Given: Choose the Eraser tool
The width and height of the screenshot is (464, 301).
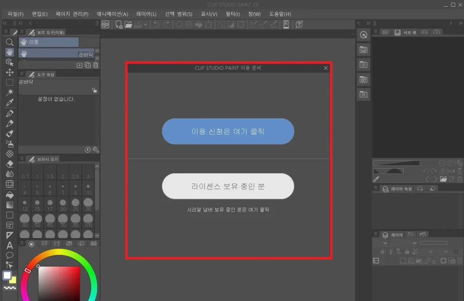Looking at the screenshot, I should coord(10,164).
